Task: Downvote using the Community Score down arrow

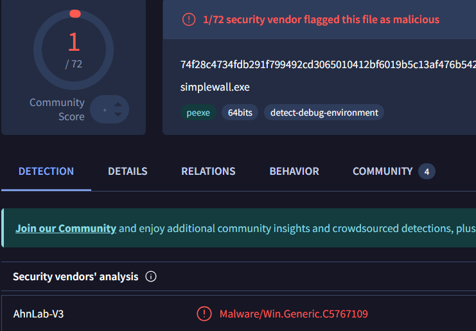Action: click(x=118, y=114)
